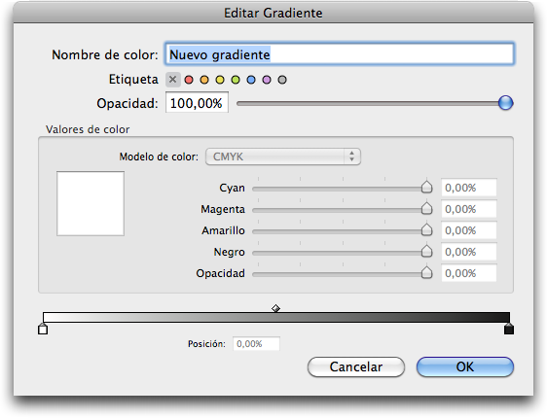The width and height of the screenshot is (547, 418).
Task: Clear label with the X icon
Action: (x=172, y=80)
